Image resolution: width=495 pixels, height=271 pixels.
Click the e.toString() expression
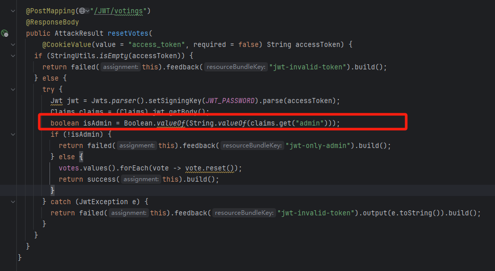point(415,213)
